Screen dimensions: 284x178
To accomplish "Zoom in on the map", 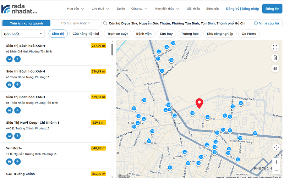I will pos(276,162).
